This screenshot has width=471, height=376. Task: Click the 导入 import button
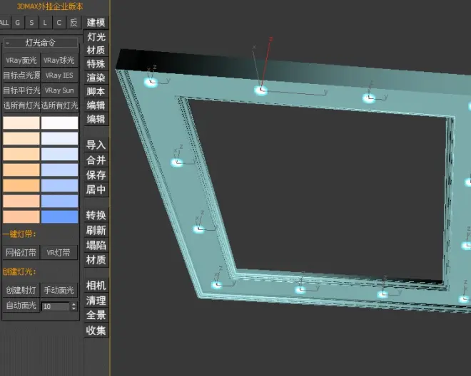coord(96,145)
